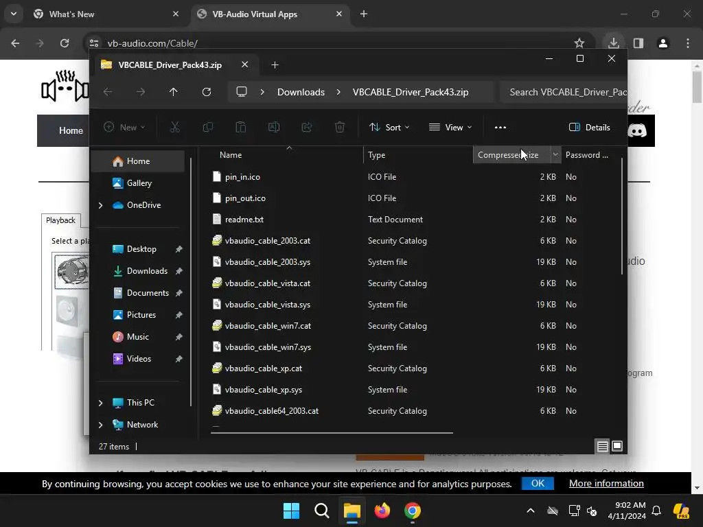Switch to the What's New Chrome tab

tap(106, 14)
